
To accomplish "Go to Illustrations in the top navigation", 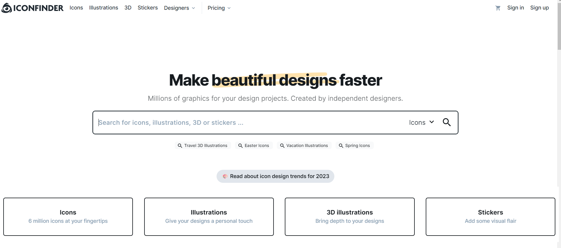I will tap(104, 8).
